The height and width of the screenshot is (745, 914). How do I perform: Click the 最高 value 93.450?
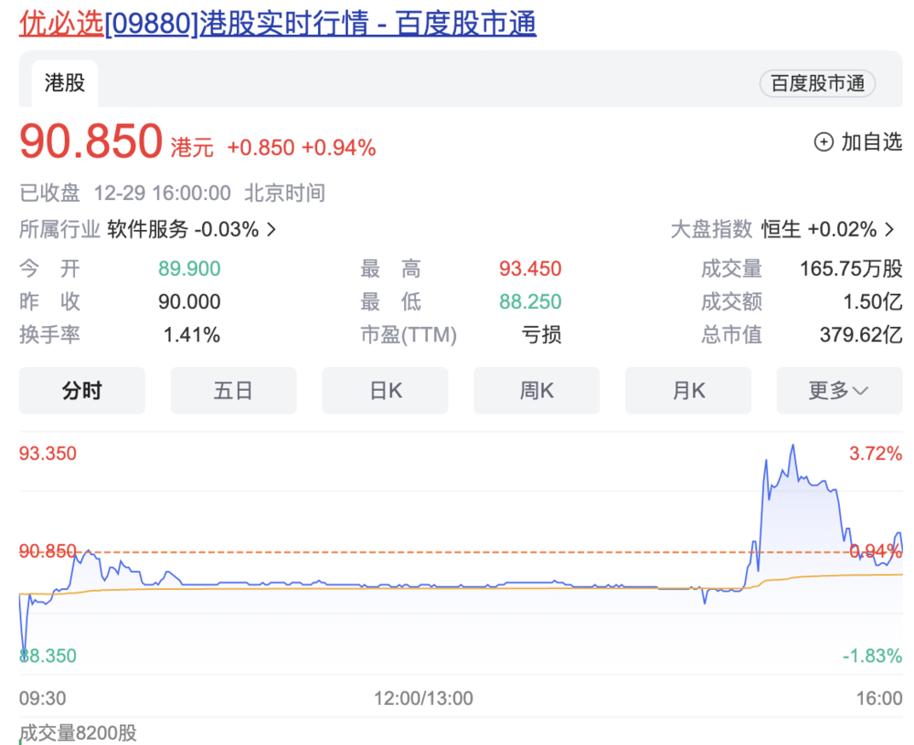530,268
